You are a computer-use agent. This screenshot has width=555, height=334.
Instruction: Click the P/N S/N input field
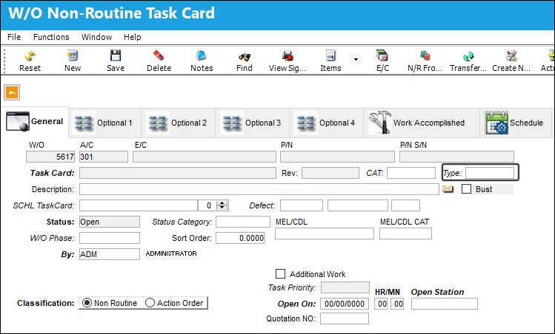click(x=456, y=157)
